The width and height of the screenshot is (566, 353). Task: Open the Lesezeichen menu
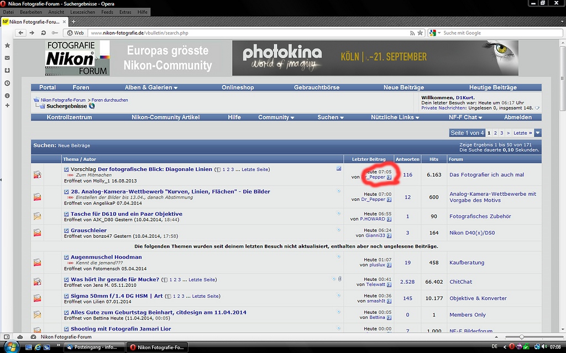point(83,12)
